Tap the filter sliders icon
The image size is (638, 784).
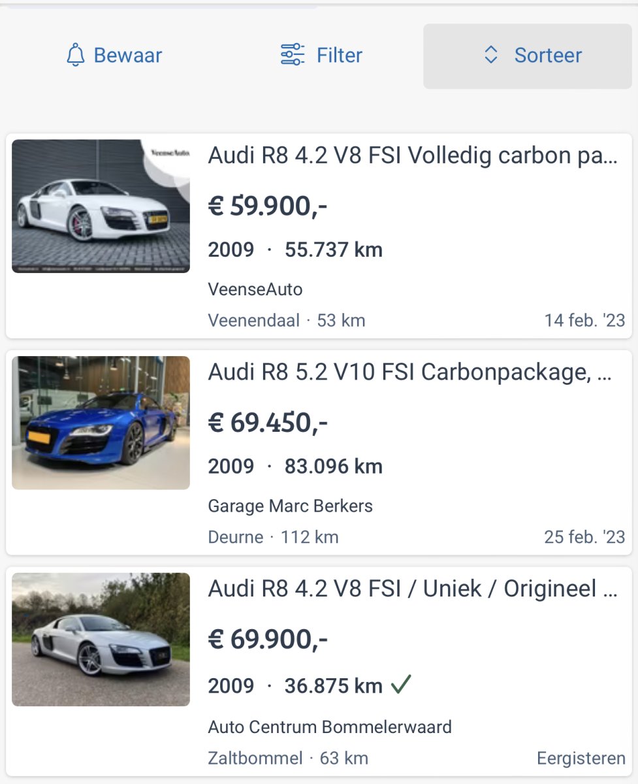292,55
